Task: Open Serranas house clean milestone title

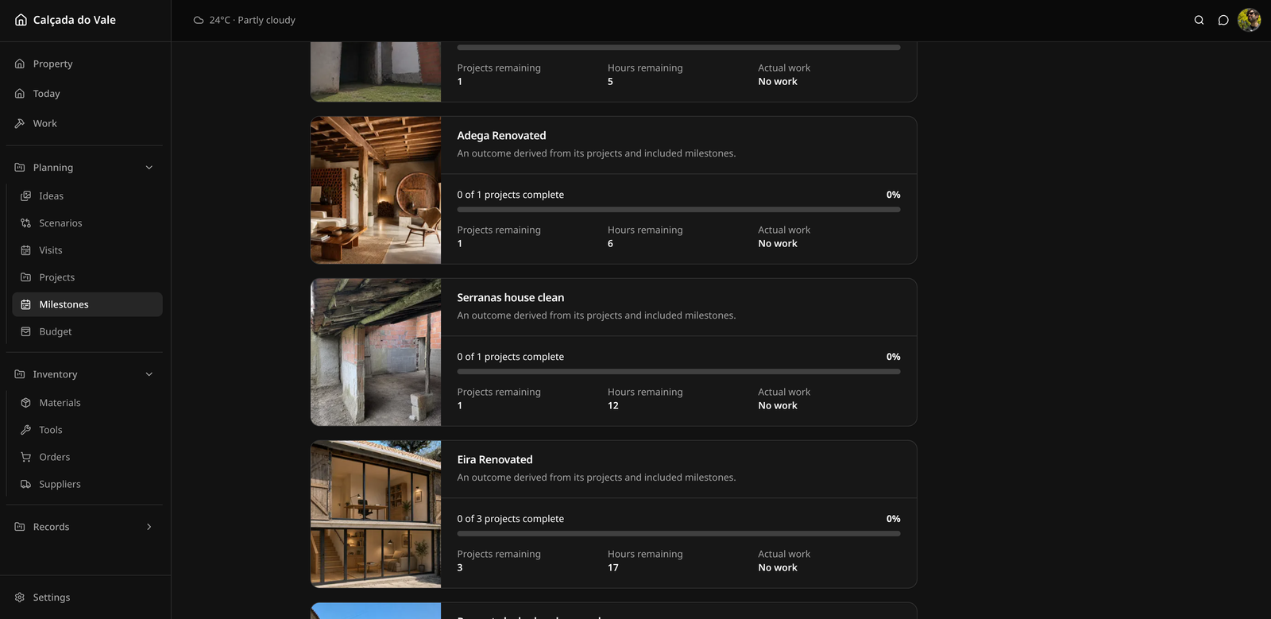Action: [511, 298]
